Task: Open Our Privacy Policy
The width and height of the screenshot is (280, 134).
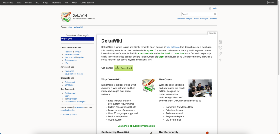Action: [68, 114]
